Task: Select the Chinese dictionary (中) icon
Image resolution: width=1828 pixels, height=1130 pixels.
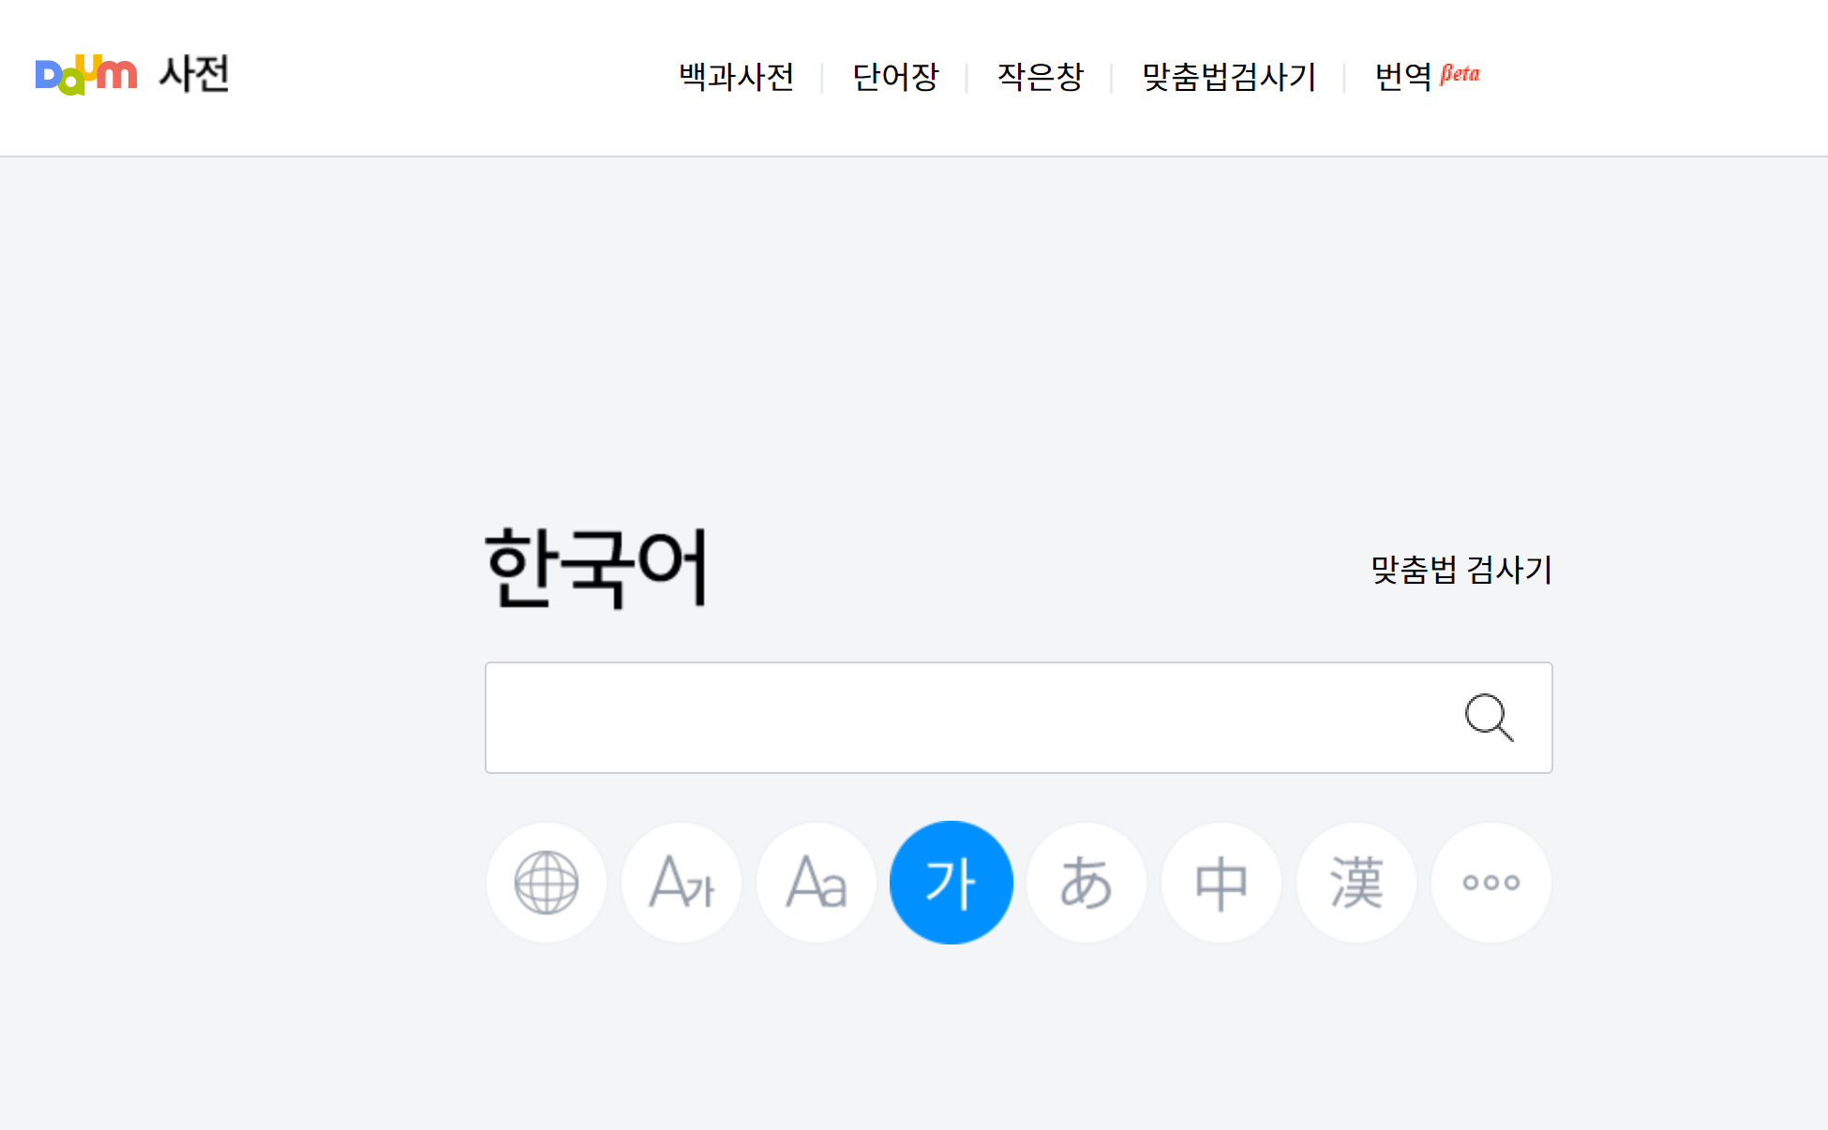Action: pos(1221,882)
